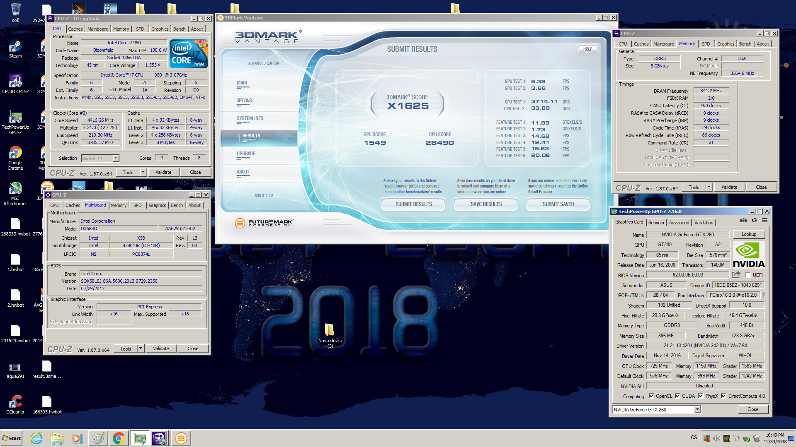Viewport: 796px width, 447px height.
Task: Select the Steam desktop shortcut
Action: pos(15,49)
